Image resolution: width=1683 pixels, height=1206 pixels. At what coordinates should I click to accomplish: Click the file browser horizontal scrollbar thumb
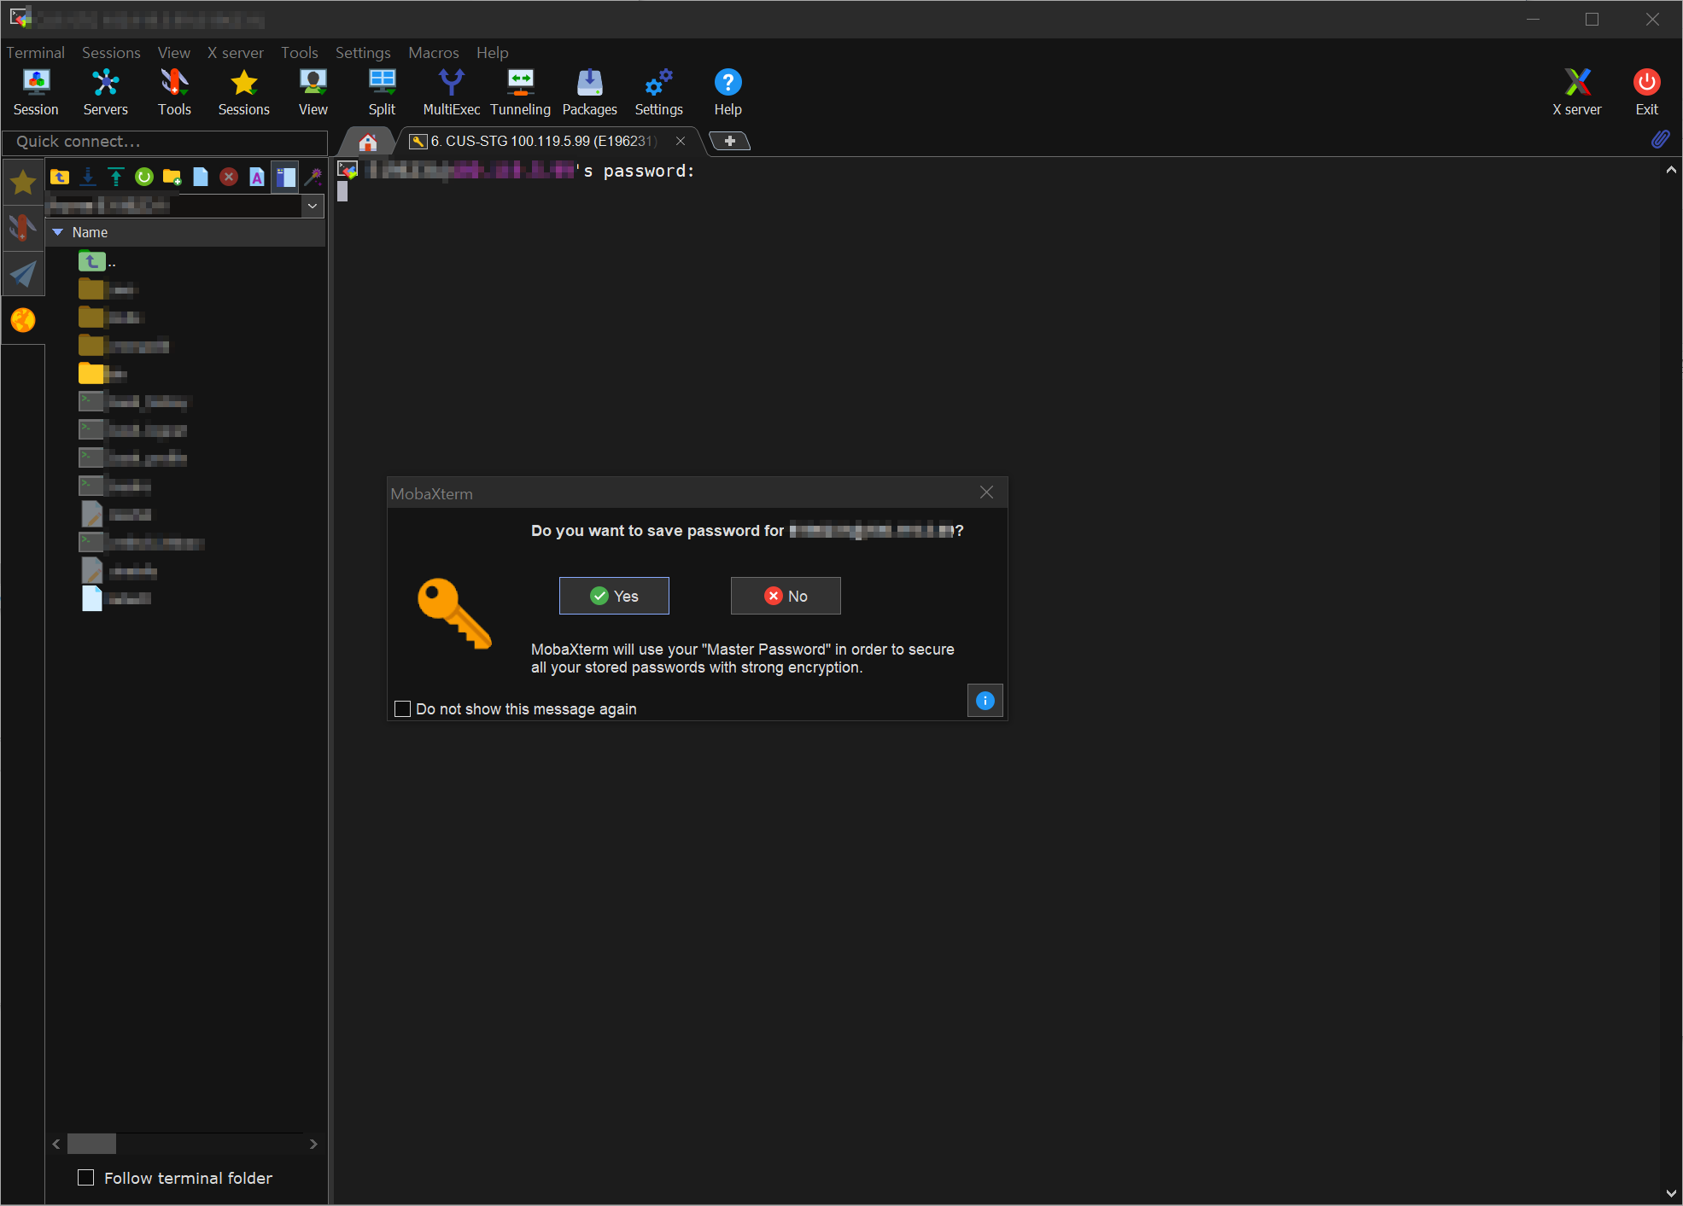[91, 1144]
